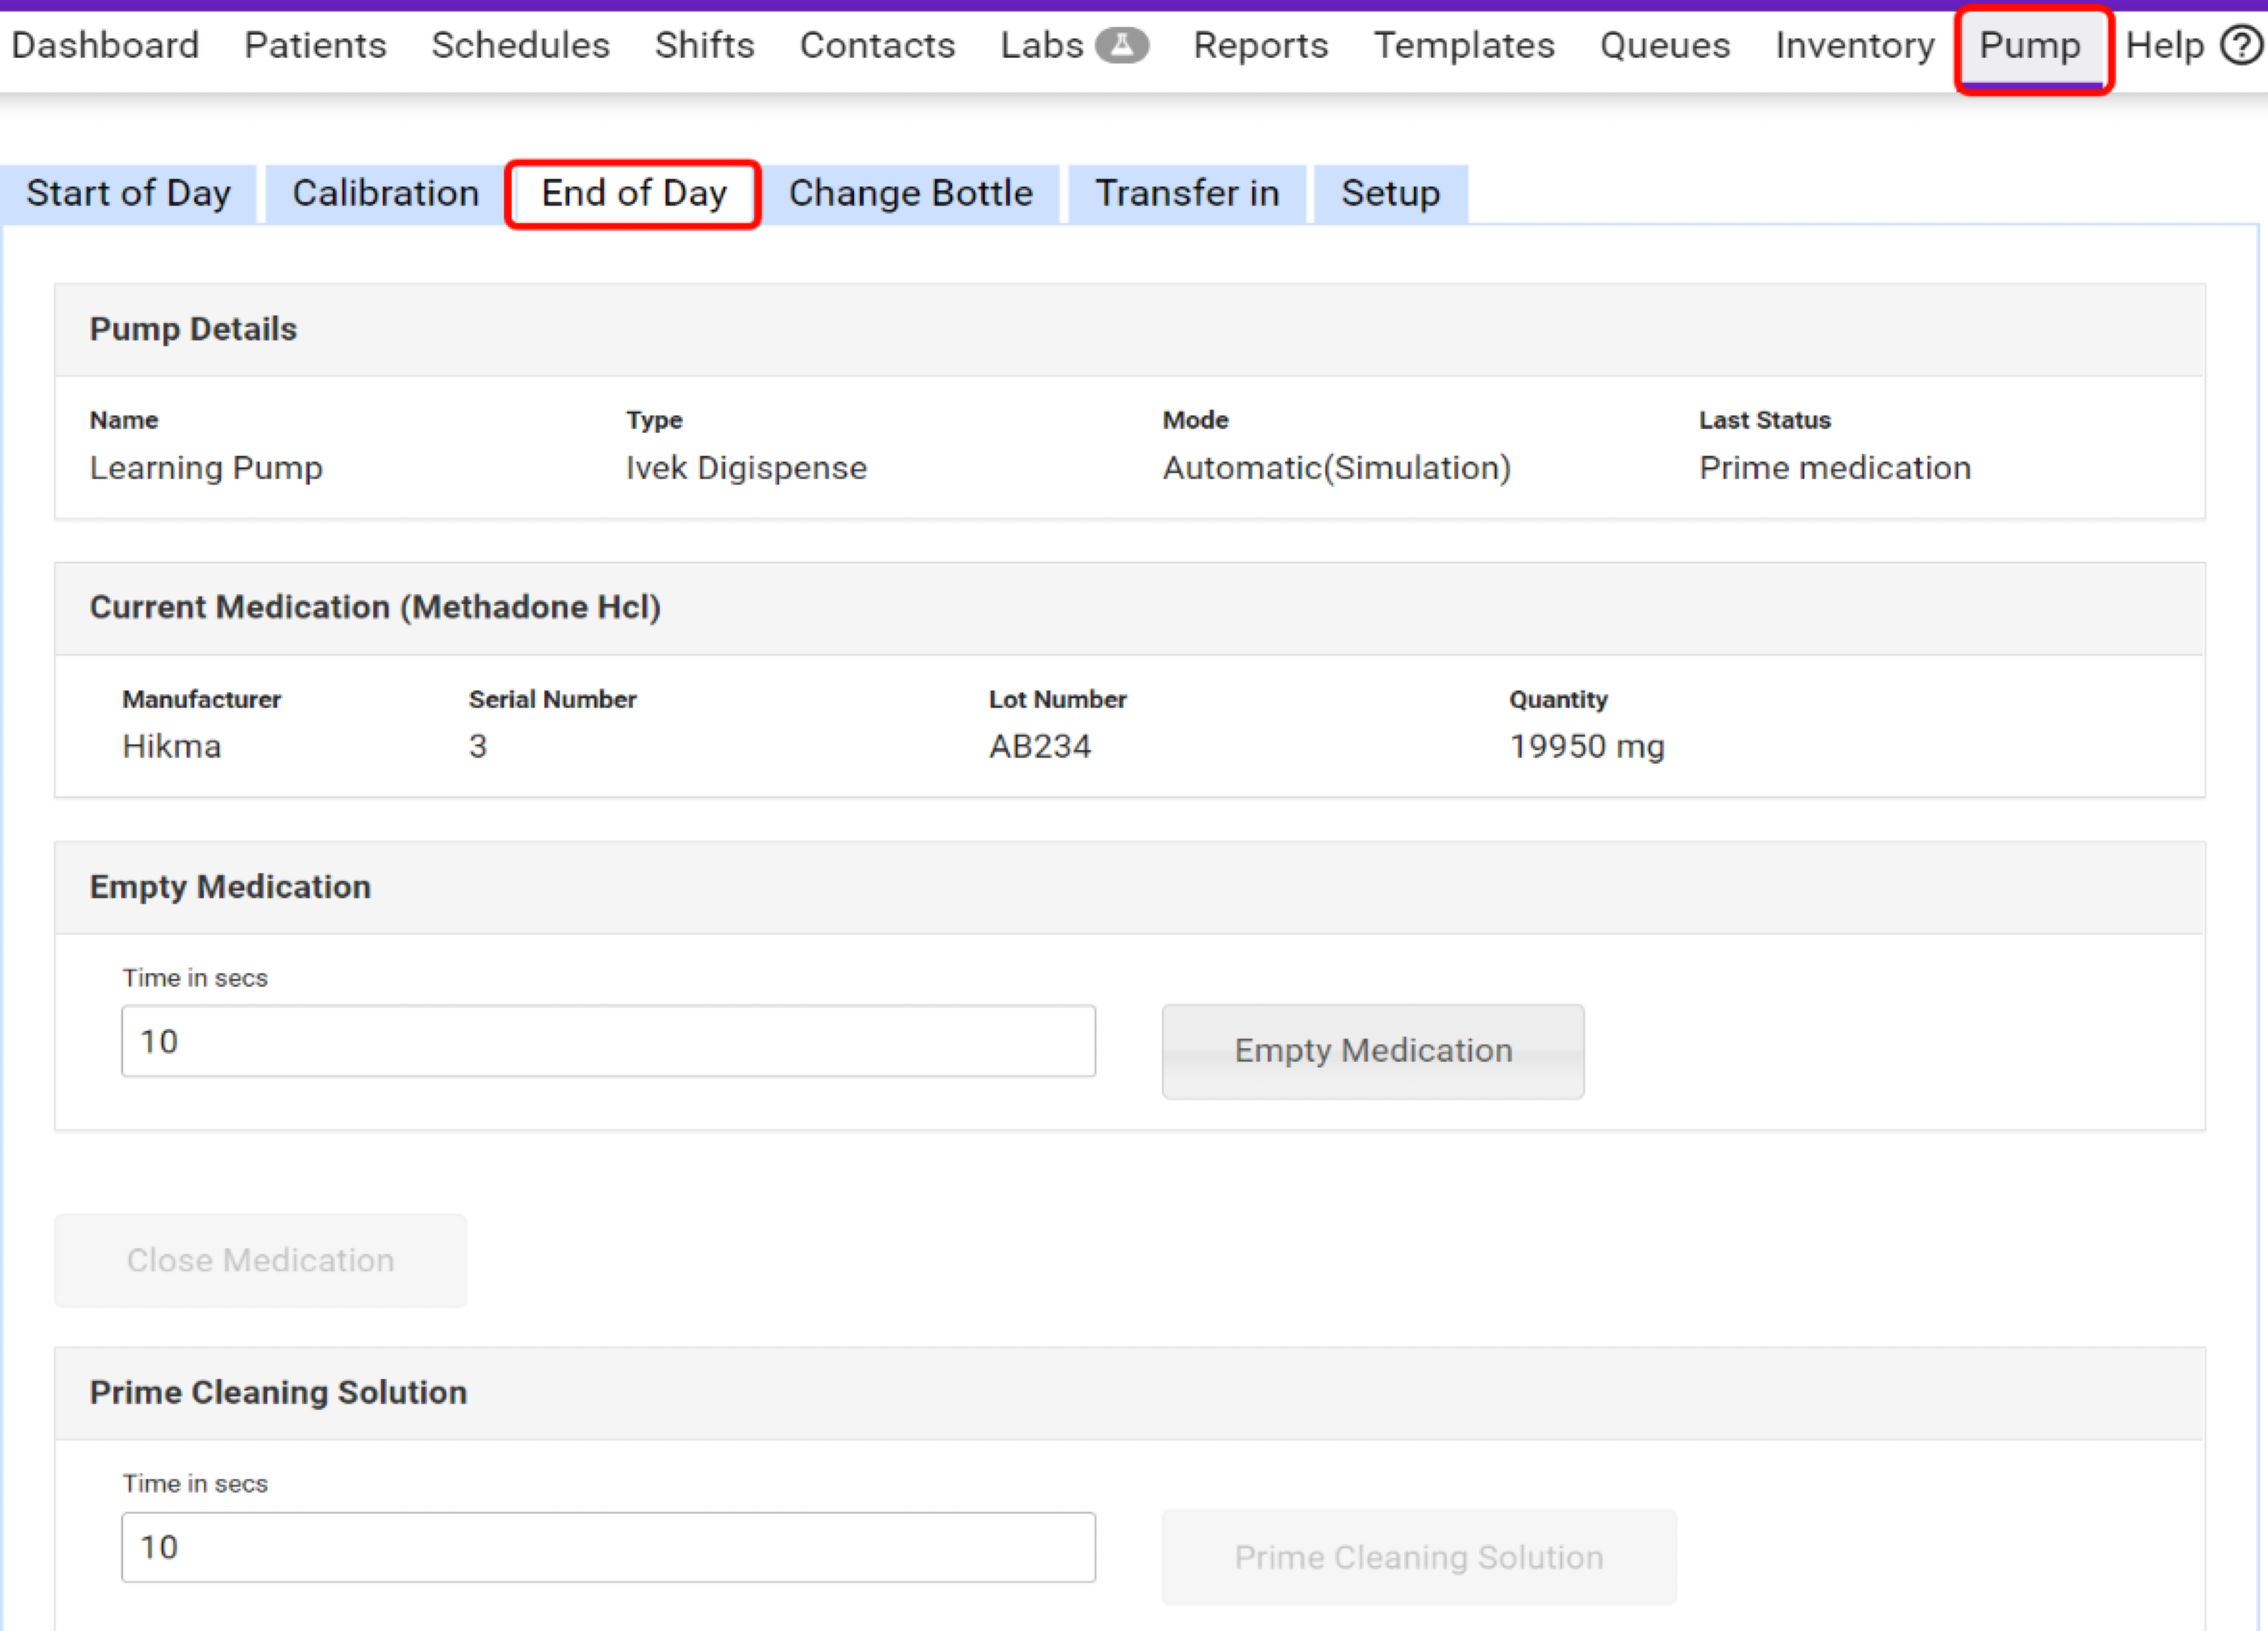
Task: Open the Inventory menu
Action: (x=1855, y=45)
